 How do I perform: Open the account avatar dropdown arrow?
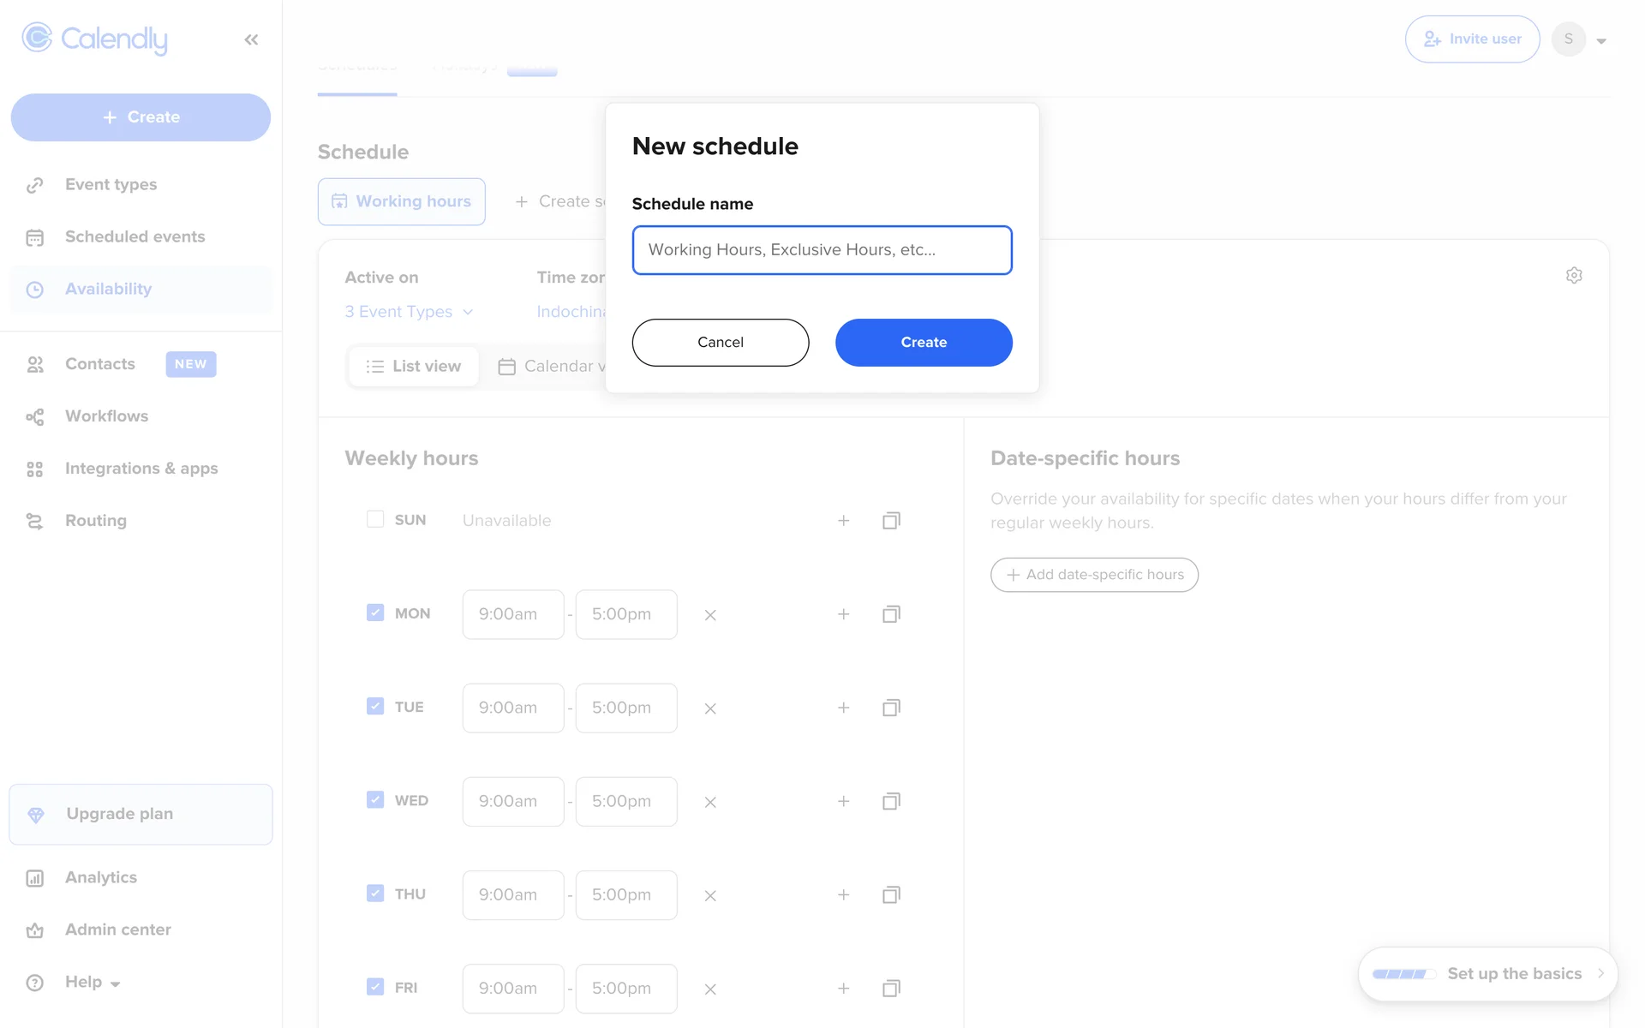pos(1600,40)
